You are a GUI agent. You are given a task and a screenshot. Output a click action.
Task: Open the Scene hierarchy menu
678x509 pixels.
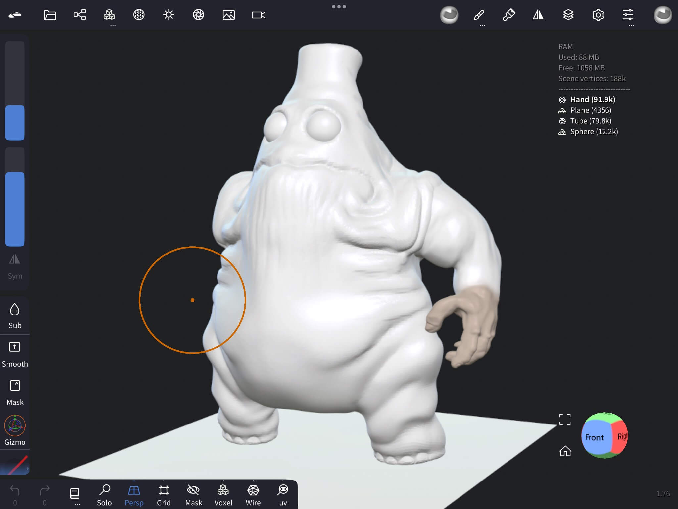[x=79, y=15]
